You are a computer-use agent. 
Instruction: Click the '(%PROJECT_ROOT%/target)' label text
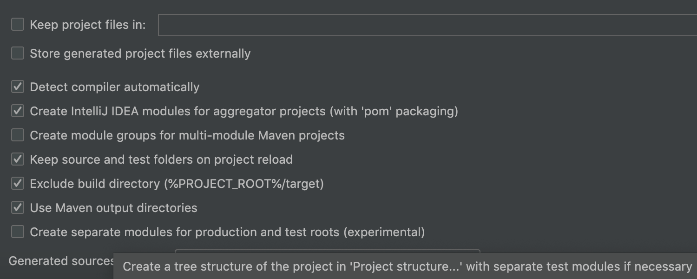tap(243, 184)
